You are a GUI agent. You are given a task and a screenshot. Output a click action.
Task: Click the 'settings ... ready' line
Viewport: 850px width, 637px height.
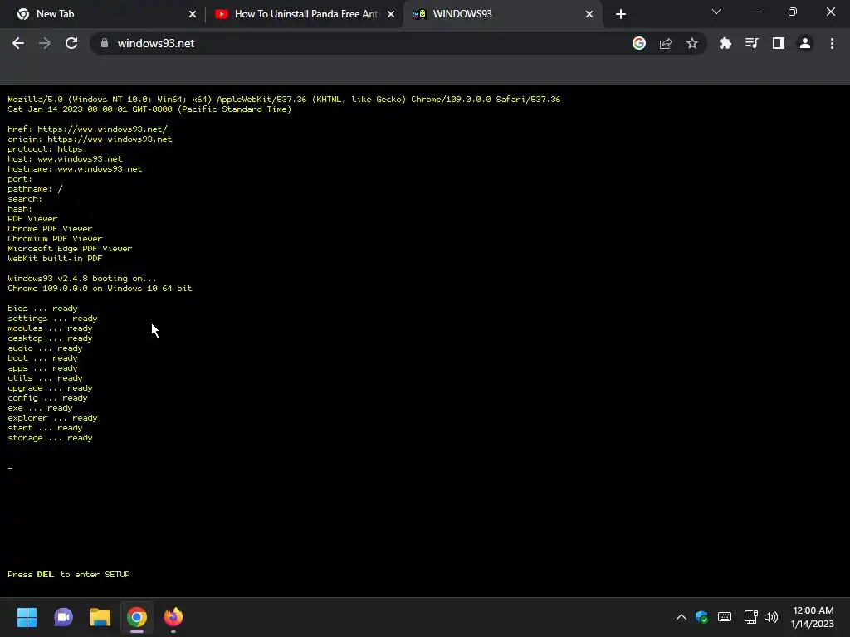click(x=52, y=318)
